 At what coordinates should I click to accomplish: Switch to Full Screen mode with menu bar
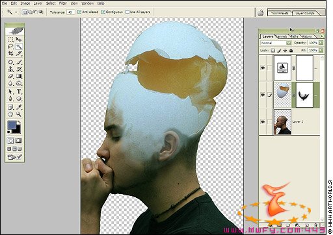click(14, 149)
